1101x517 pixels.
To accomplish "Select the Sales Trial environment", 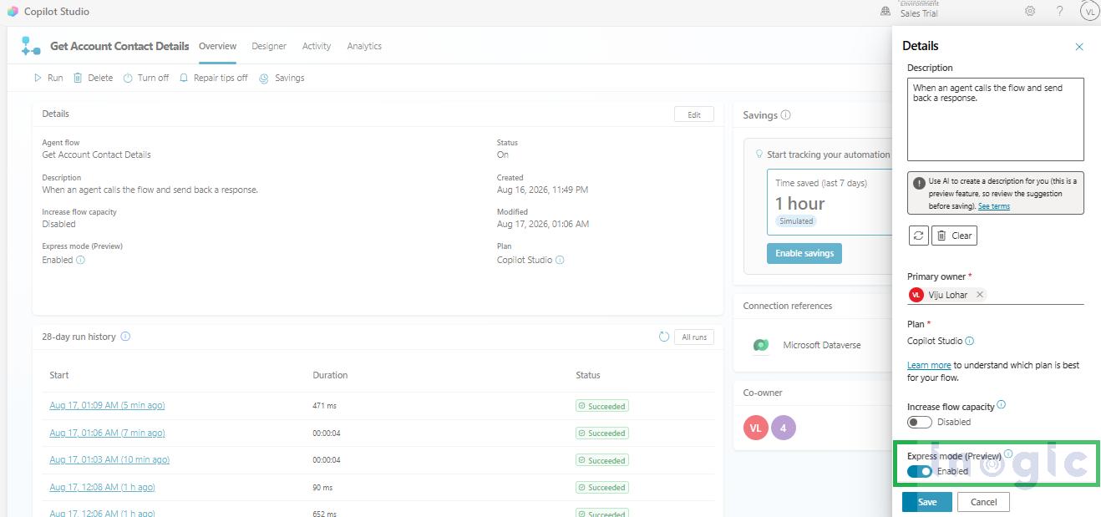I will [x=919, y=12].
